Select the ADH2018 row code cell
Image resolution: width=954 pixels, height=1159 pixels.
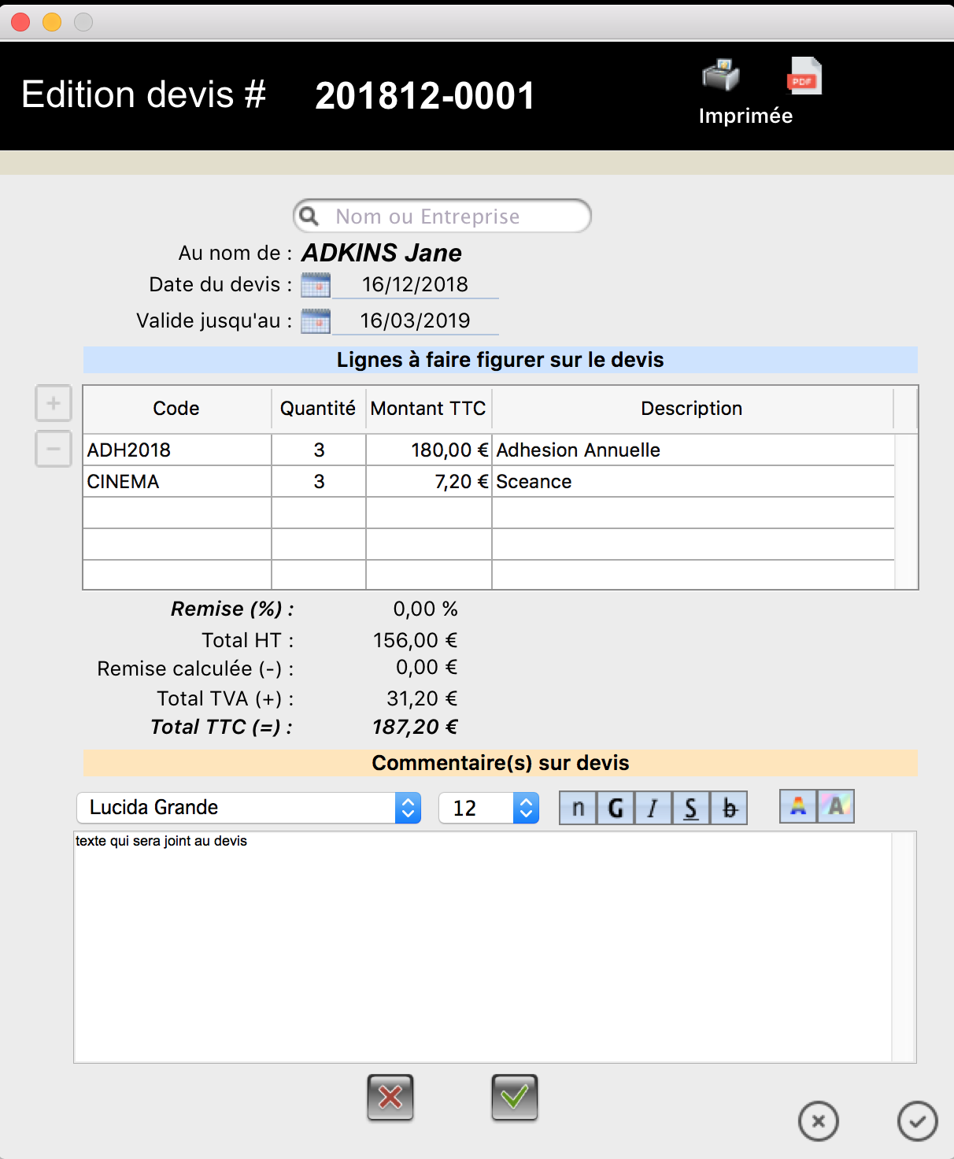[176, 450]
